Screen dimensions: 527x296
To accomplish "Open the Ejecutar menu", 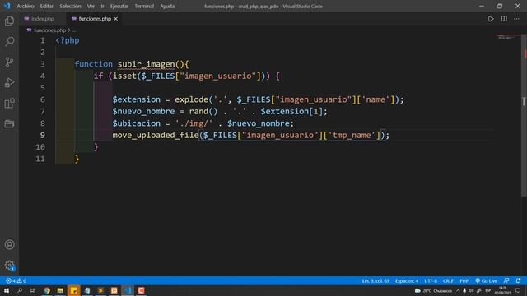I will point(119,6).
